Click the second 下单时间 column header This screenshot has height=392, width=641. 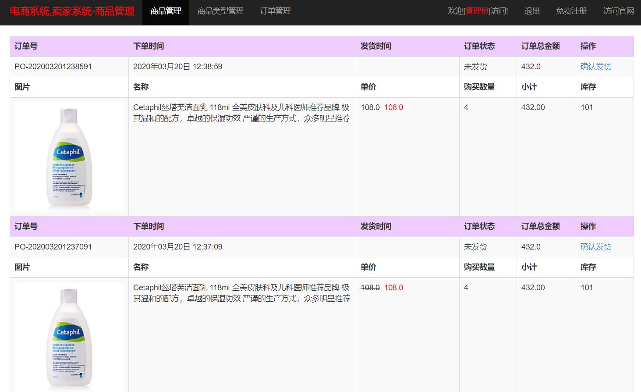pos(149,226)
